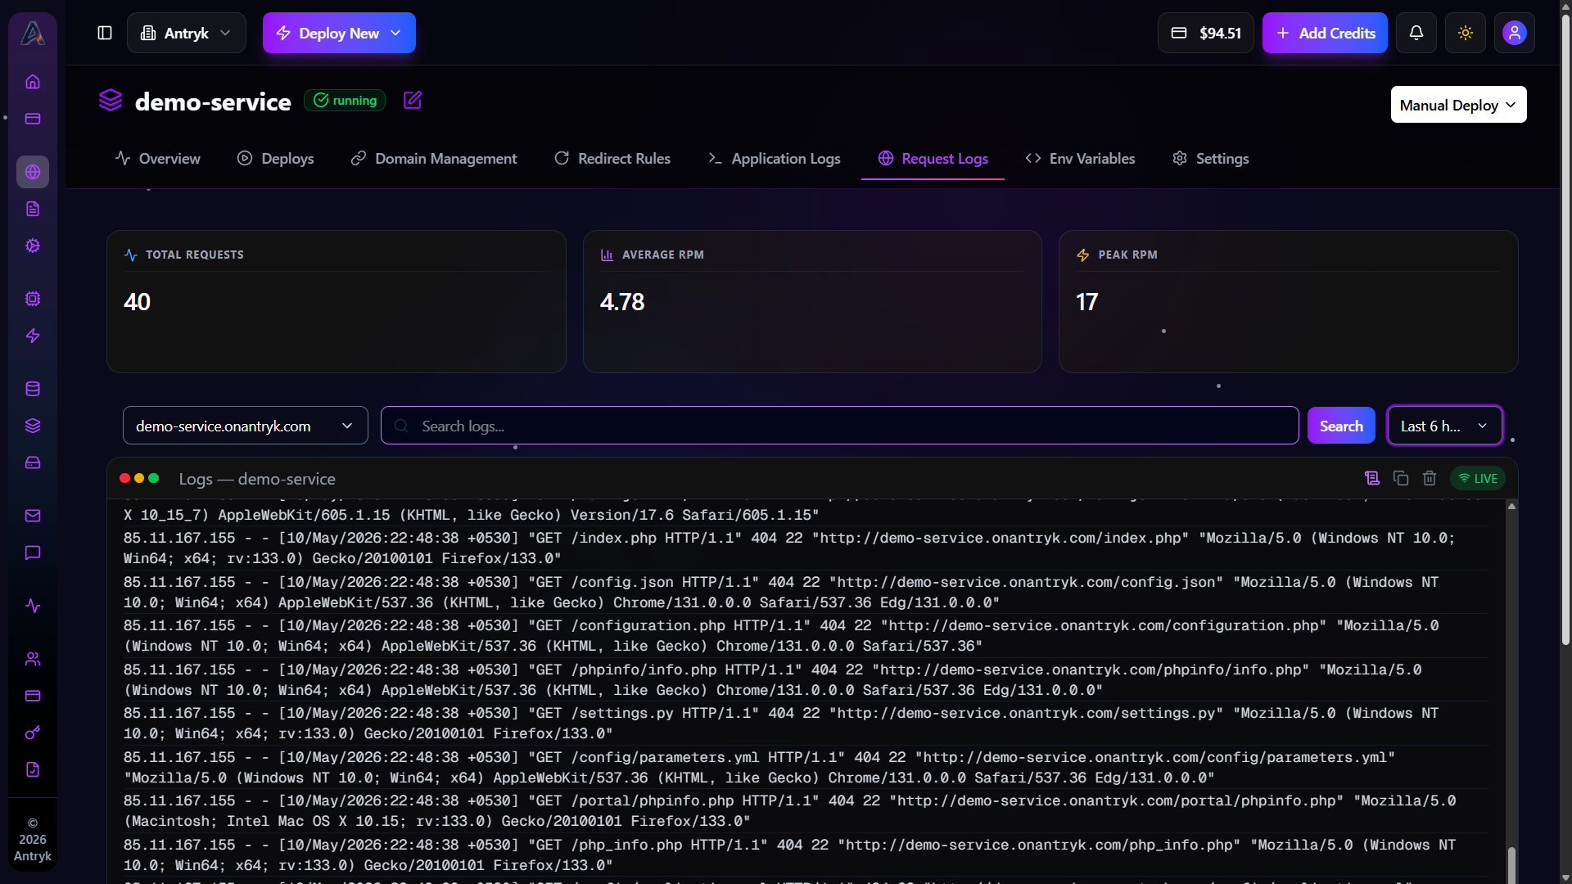Click the card icon below home icon
Image resolution: width=1572 pixels, height=884 pixels.
tap(33, 119)
